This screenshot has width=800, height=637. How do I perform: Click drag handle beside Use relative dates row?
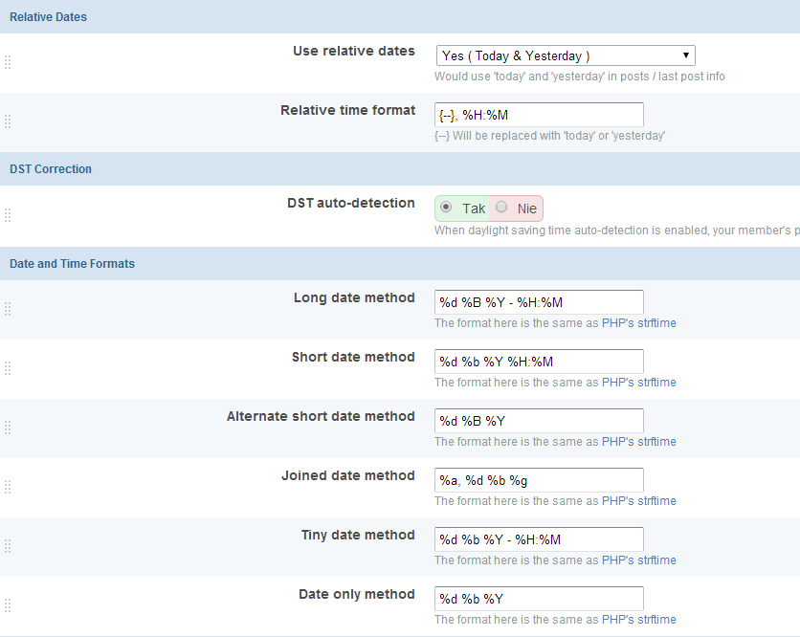[8, 62]
